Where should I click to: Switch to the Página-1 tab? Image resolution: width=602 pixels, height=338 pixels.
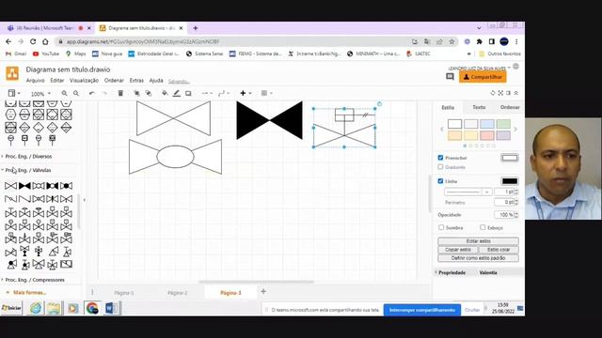pos(124,293)
